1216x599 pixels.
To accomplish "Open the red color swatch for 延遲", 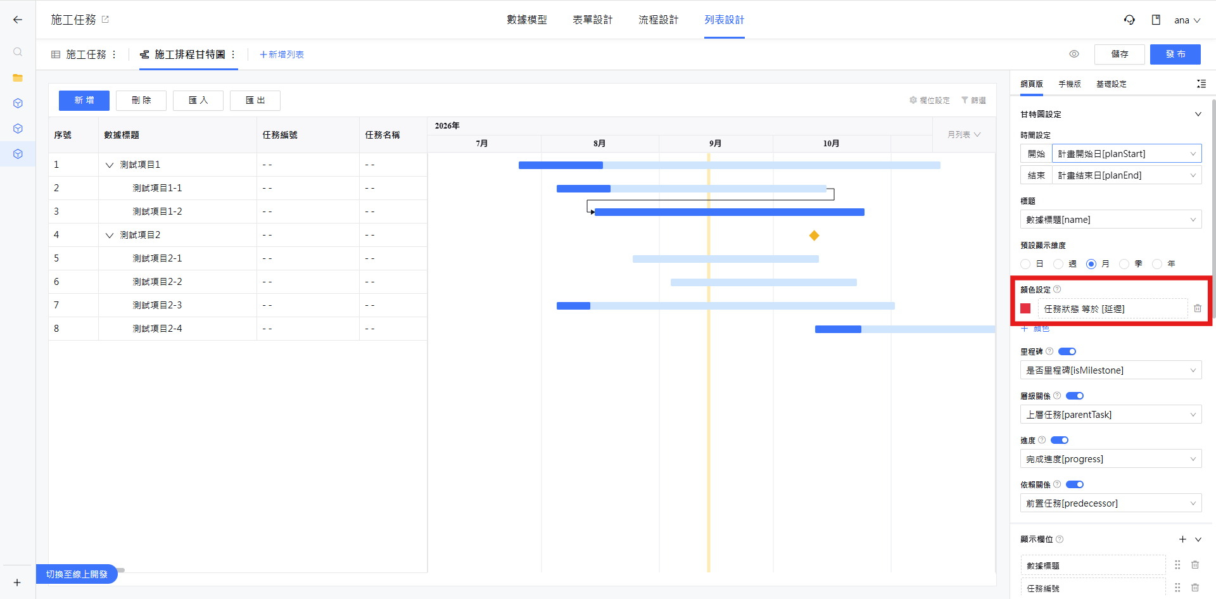I will [1026, 308].
